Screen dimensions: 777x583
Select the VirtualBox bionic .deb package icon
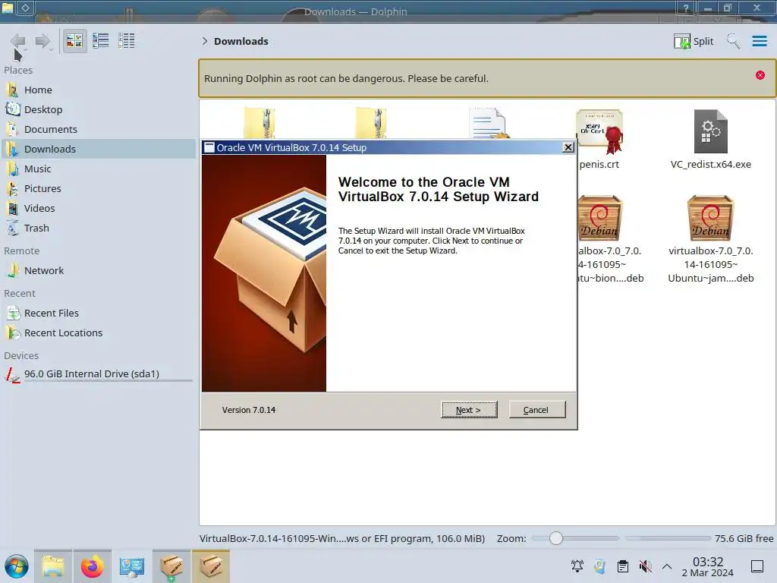click(x=600, y=218)
